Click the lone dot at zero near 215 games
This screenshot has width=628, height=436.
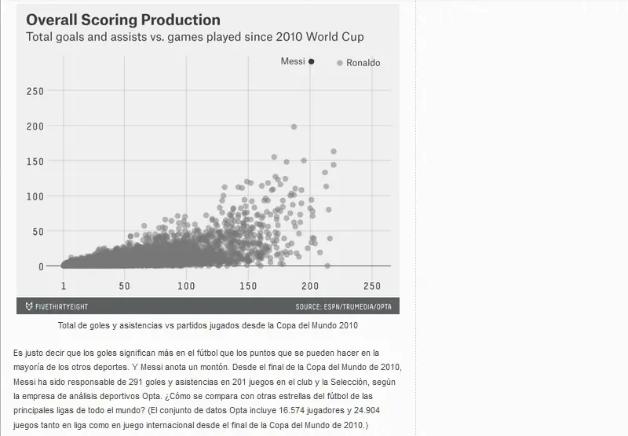[327, 266]
